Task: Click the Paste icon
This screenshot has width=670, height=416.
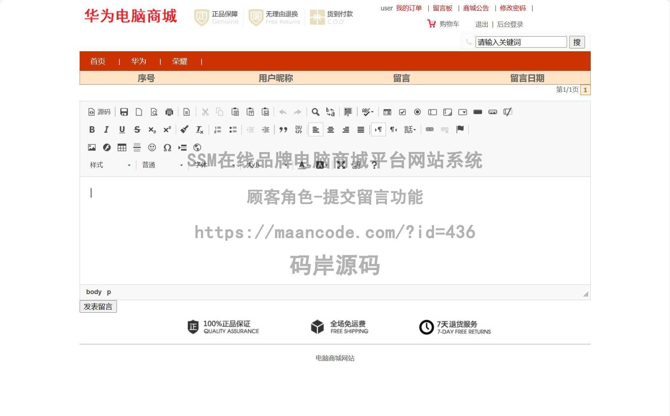Action: point(235,112)
